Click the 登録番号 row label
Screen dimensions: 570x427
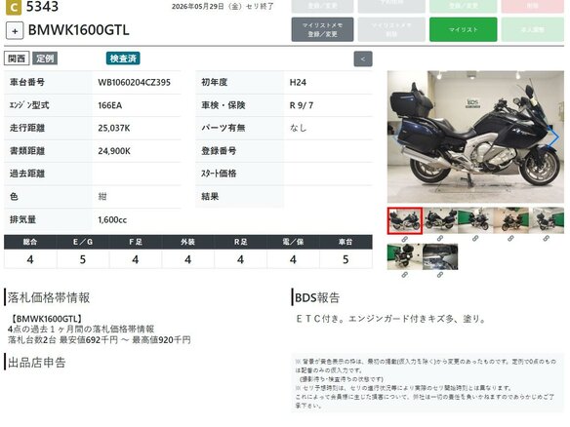(x=219, y=151)
